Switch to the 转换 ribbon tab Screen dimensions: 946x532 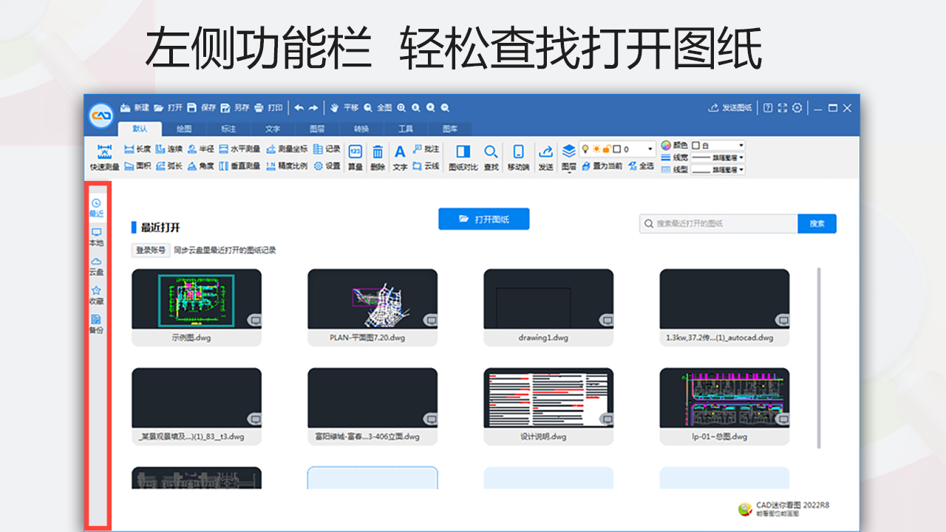pos(361,129)
